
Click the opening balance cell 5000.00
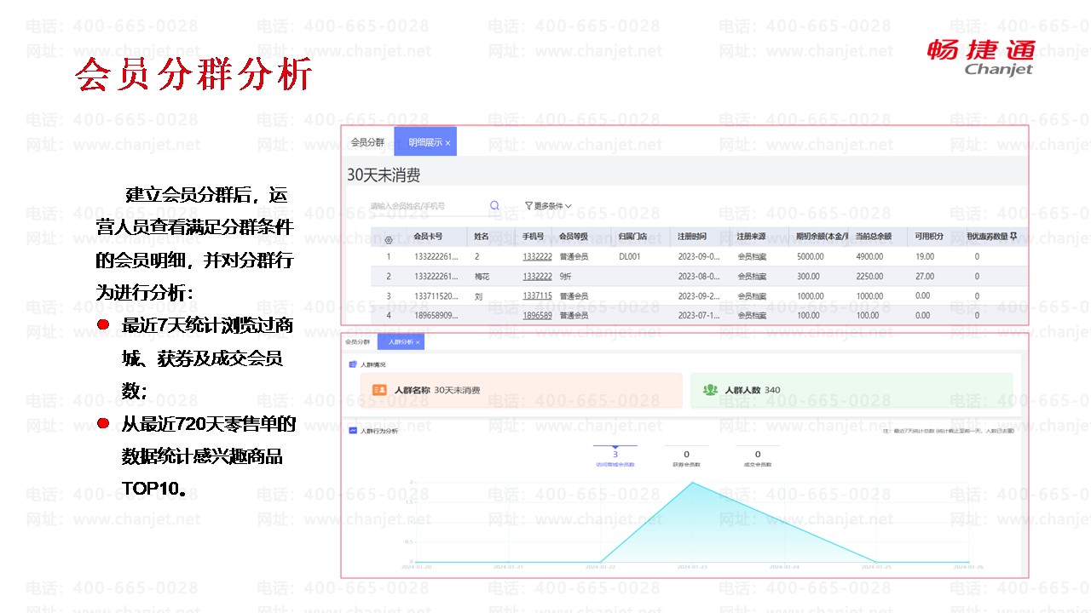811,256
